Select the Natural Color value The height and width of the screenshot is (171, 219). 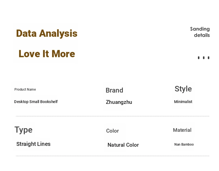[x=123, y=145]
